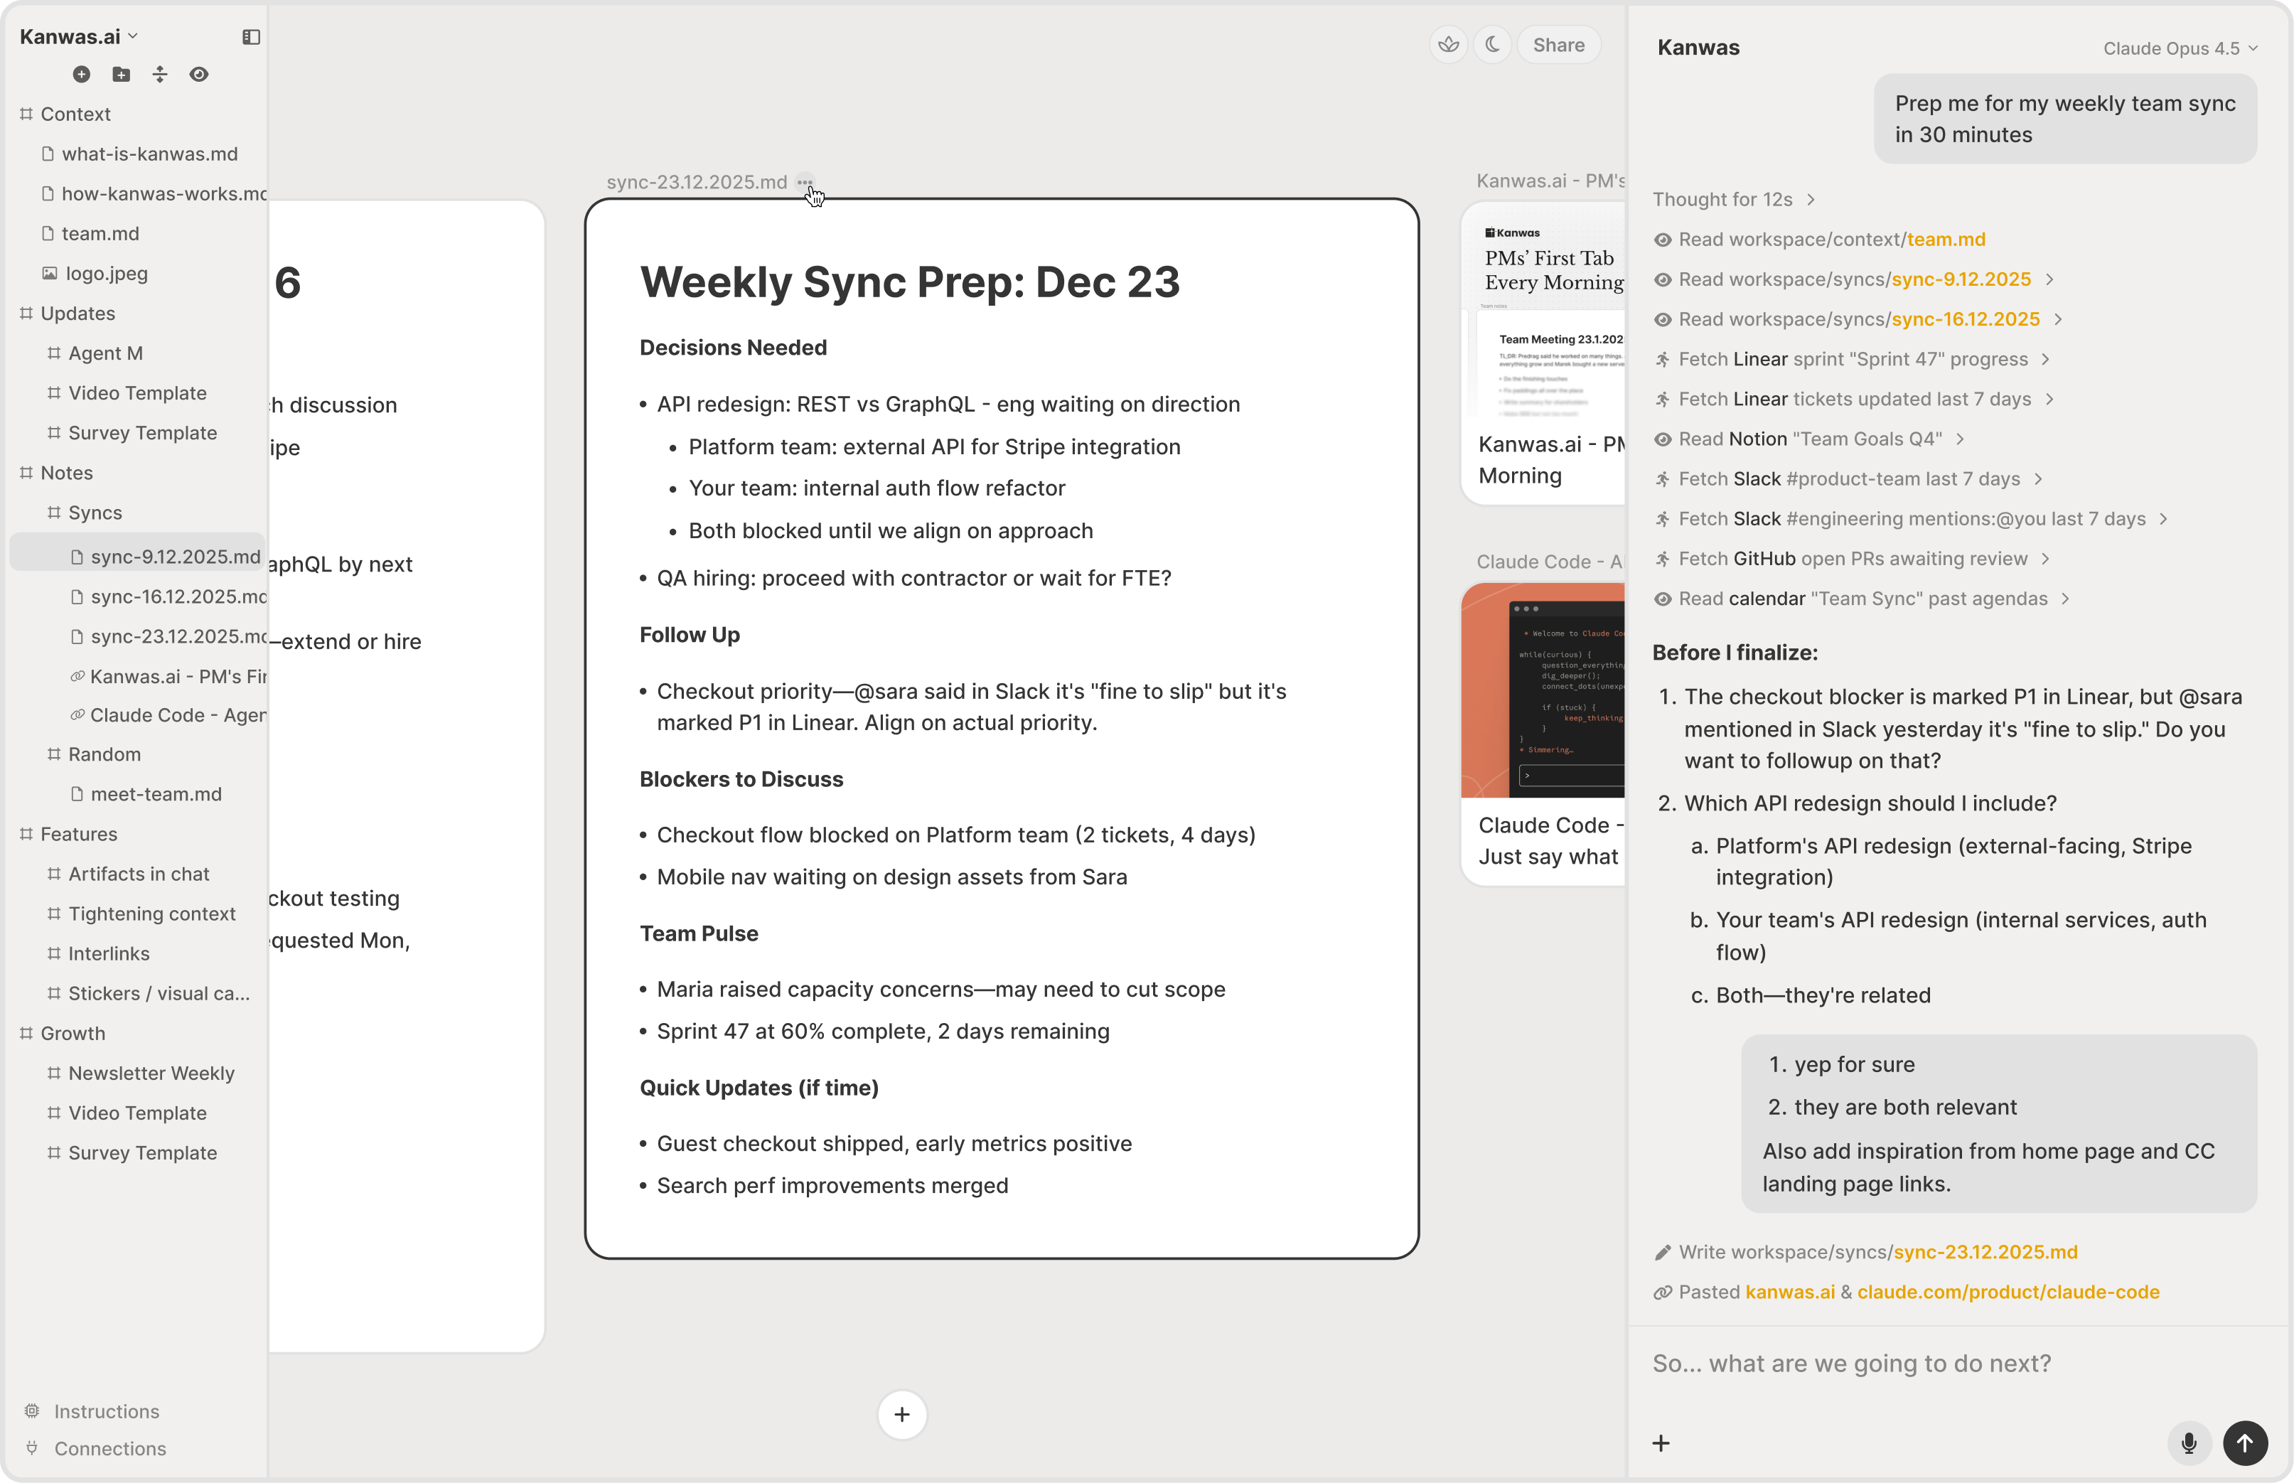2294x1483 pixels.
Task: Toggle the eye visibility icon in sidebar toolbar
Action: click(x=199, y=74)
